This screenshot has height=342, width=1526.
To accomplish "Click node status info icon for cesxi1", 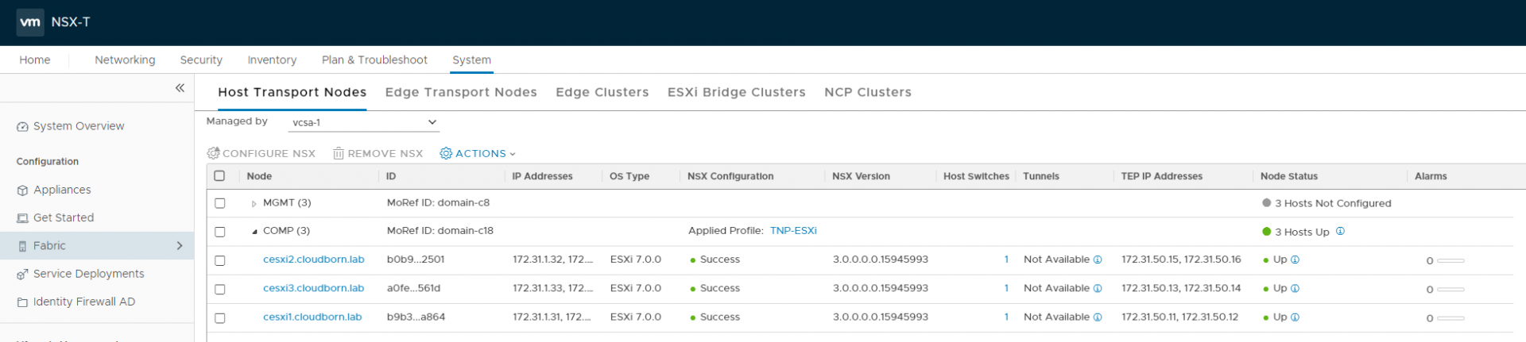I will (1295, 317).
